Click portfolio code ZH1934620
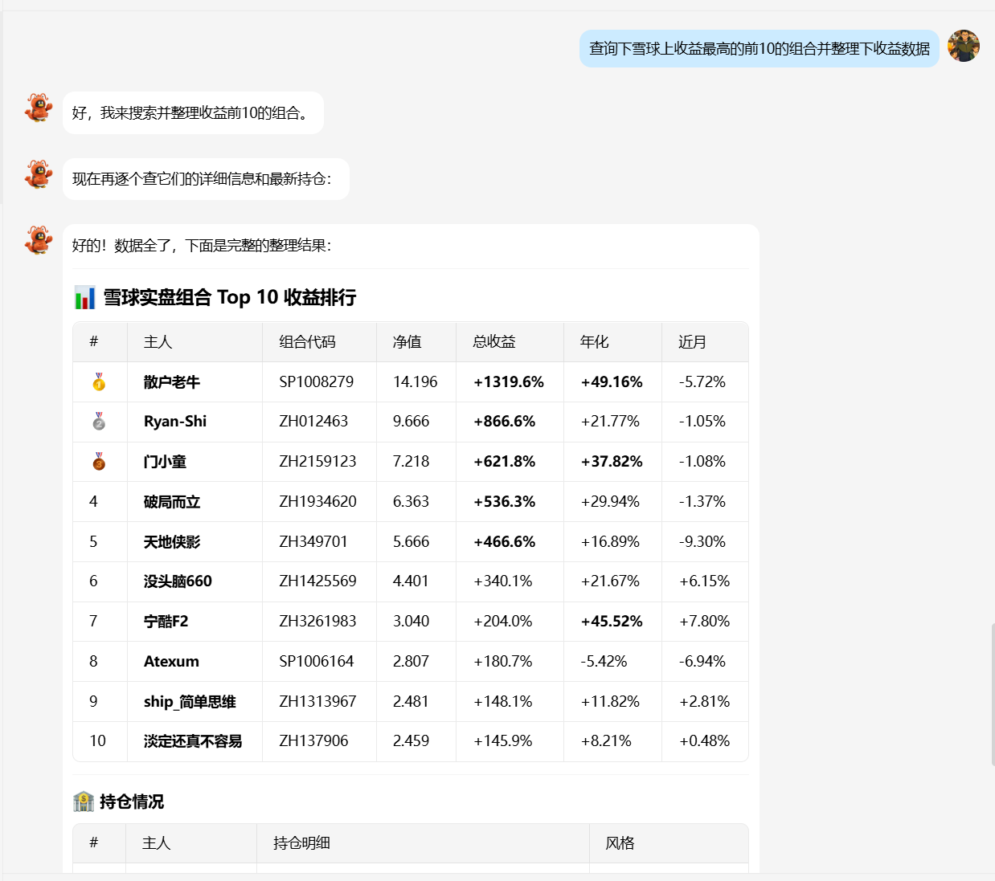Image resolution: width=995 pixels, height=881 pixels. click(317, 502)
